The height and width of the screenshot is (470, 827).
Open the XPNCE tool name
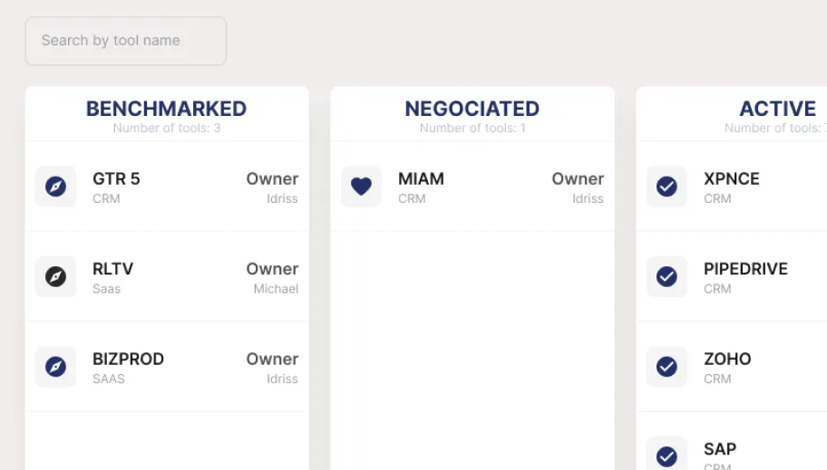pyautogui.click(x=732, y=179)
